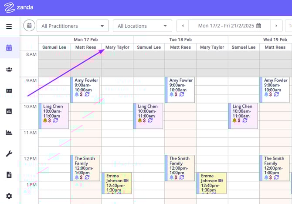Open the billing card icon in sidebar
This screenshot has width=292, height=204.
point(9,90)
